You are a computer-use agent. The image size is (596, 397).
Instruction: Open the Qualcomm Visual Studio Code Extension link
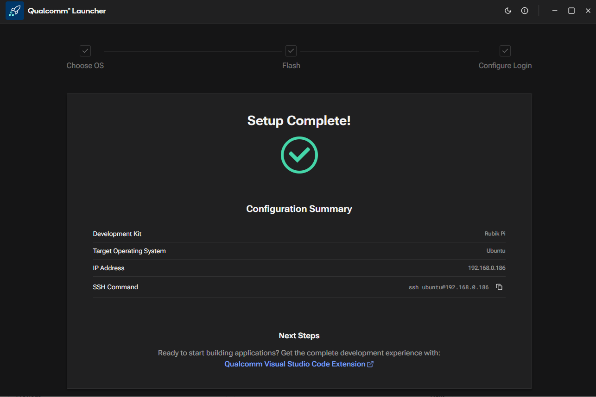pyautogui.click(x=295, y=364)
